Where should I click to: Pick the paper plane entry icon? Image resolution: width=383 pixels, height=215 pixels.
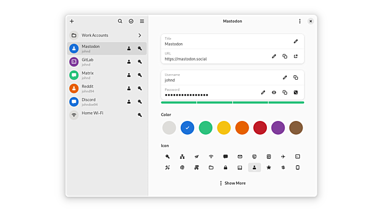(197, 157)
